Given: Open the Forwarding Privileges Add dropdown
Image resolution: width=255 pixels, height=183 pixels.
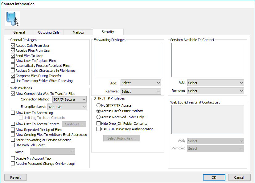Looking at the screenshot, I should [x=141, y=83].
